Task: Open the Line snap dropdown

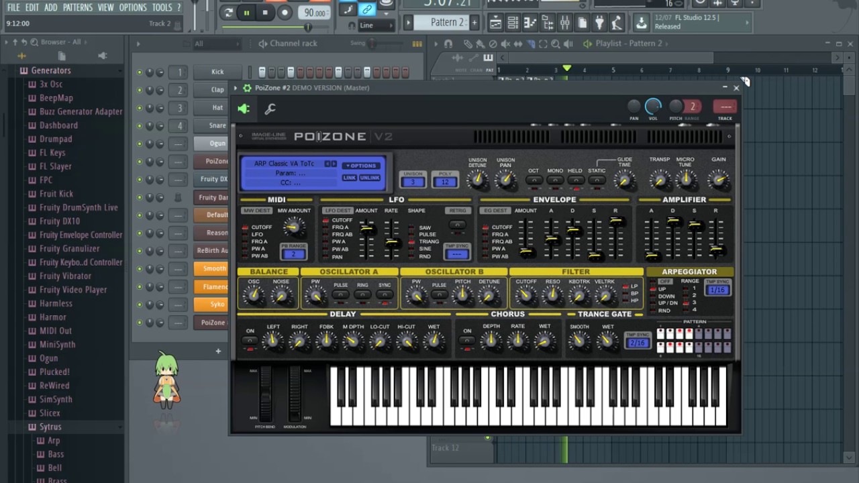Action: (376, 25)
